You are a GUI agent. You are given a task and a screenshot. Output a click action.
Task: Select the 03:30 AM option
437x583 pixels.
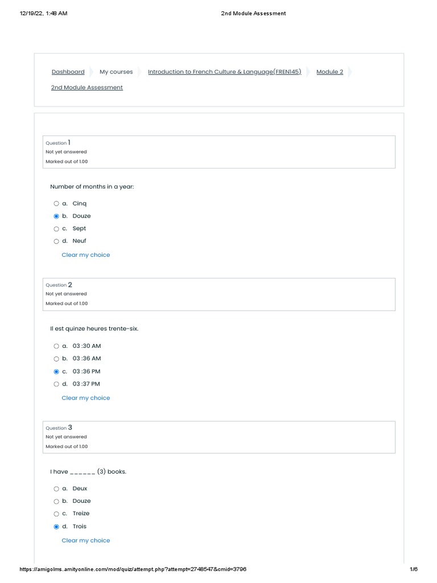click(x=56, y=346)
